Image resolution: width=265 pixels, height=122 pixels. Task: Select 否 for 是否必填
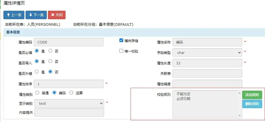(x=51, y=51)
